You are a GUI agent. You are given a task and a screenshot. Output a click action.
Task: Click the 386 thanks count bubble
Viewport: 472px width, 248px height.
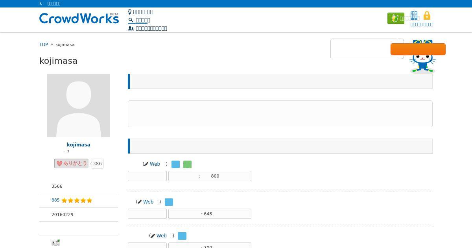97,164
